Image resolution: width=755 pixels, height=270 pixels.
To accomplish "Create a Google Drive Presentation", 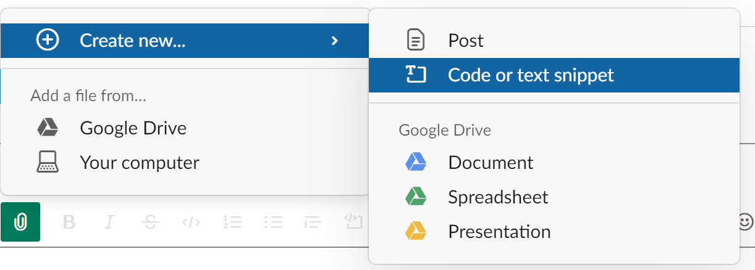I will pos(499,232).
